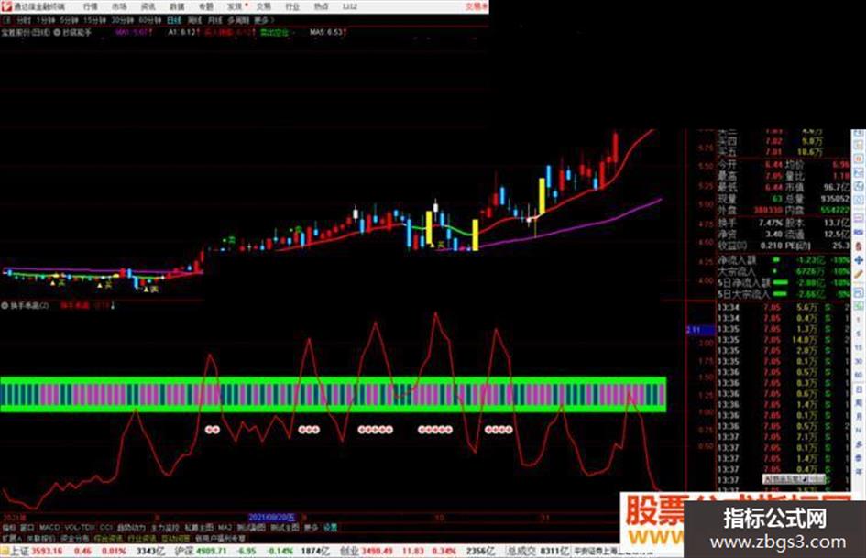
Task: Select the 多周期 multi-period tab
Action: pyautogui.click(x=238, y=20)
